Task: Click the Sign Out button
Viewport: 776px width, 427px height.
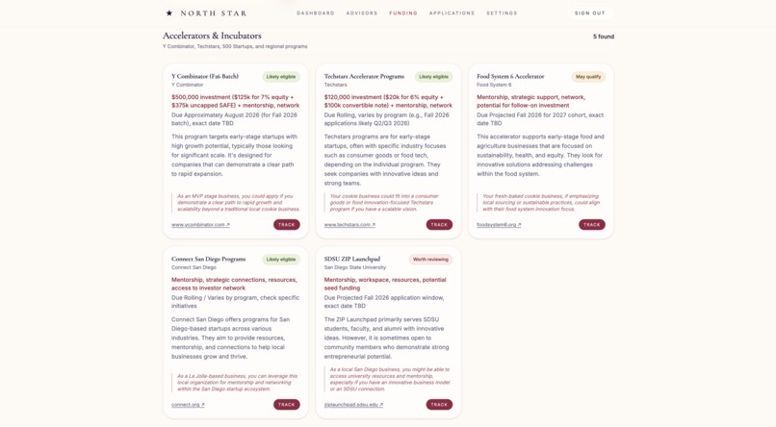Action: (590, 13)
